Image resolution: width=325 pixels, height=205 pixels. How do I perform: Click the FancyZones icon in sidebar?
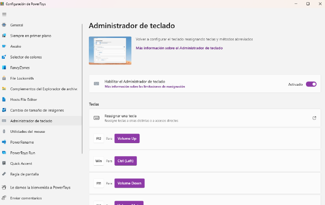point(4,67)
